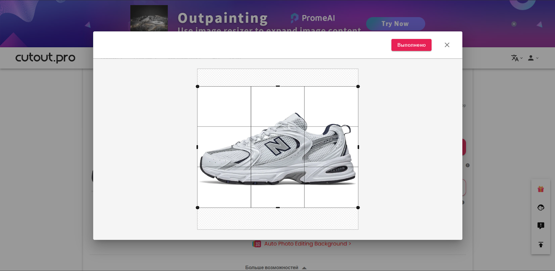Viewport: 555px width, 271px height.
Task: Select the top-left crop corner handle
Action: [x=198, y=87]
